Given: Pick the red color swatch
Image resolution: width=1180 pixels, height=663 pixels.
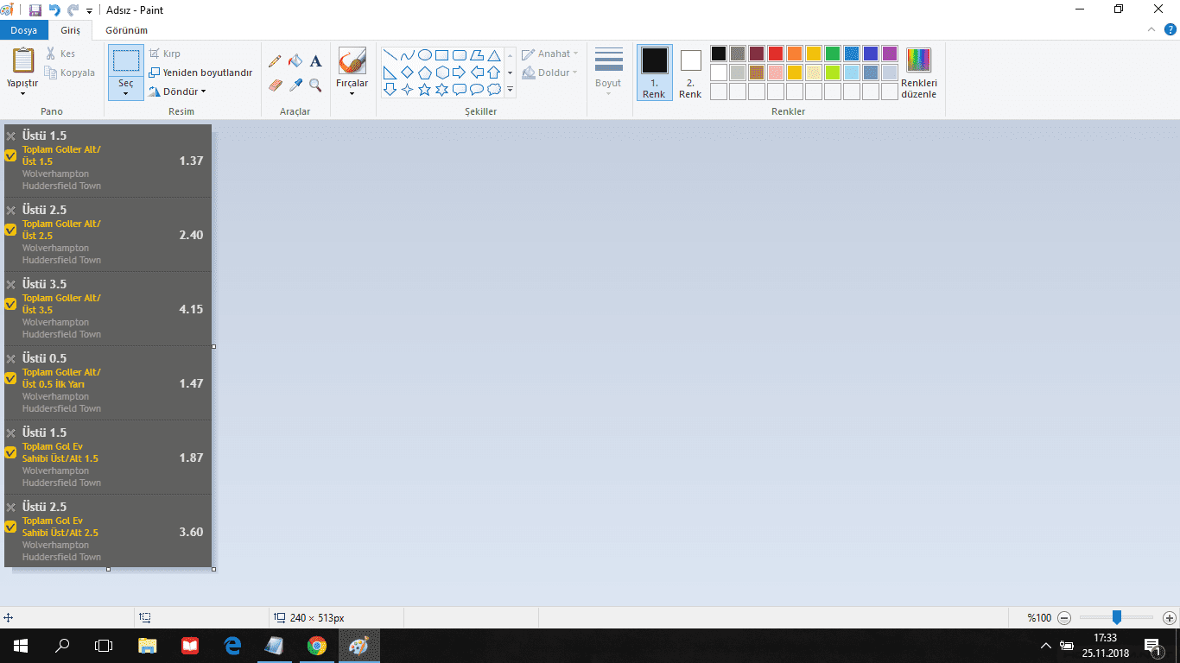Looking at the screenshot, I should pyautogui.click(x=776, y=54).
